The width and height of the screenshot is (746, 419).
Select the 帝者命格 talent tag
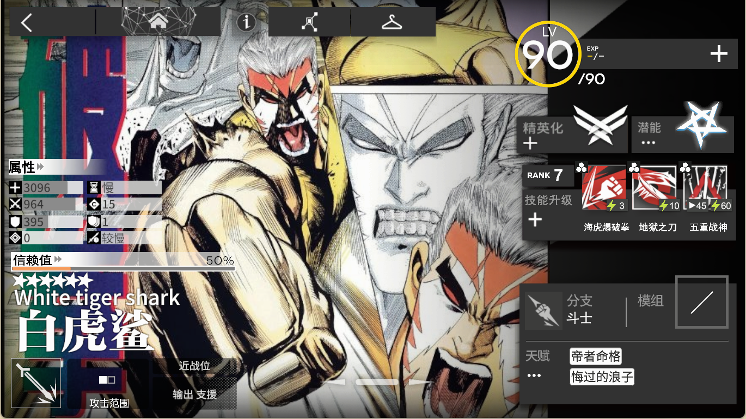click(x=596, y=357)
